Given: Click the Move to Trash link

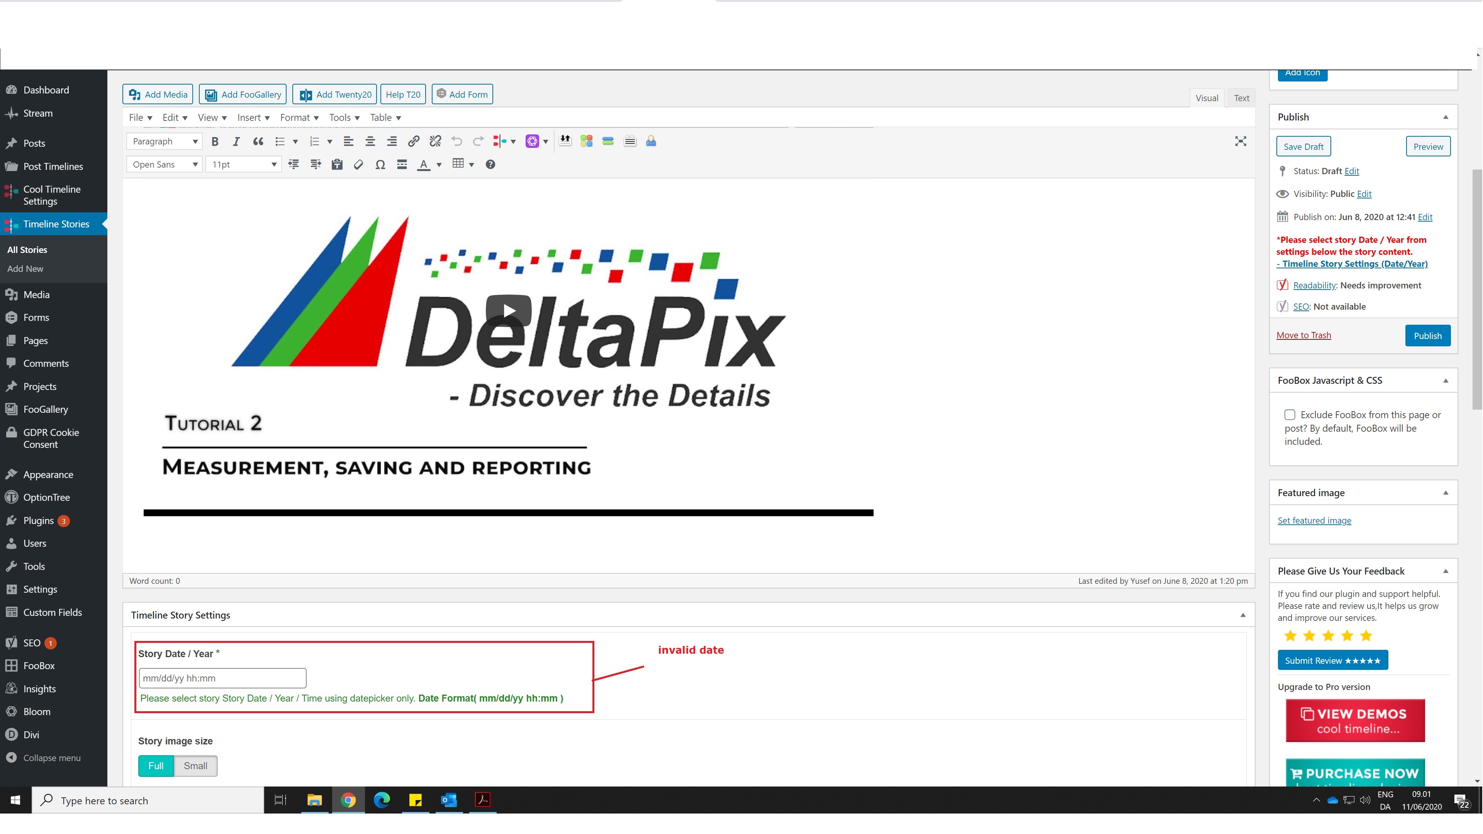Looking at the screenshot, I should point(1303,336).
